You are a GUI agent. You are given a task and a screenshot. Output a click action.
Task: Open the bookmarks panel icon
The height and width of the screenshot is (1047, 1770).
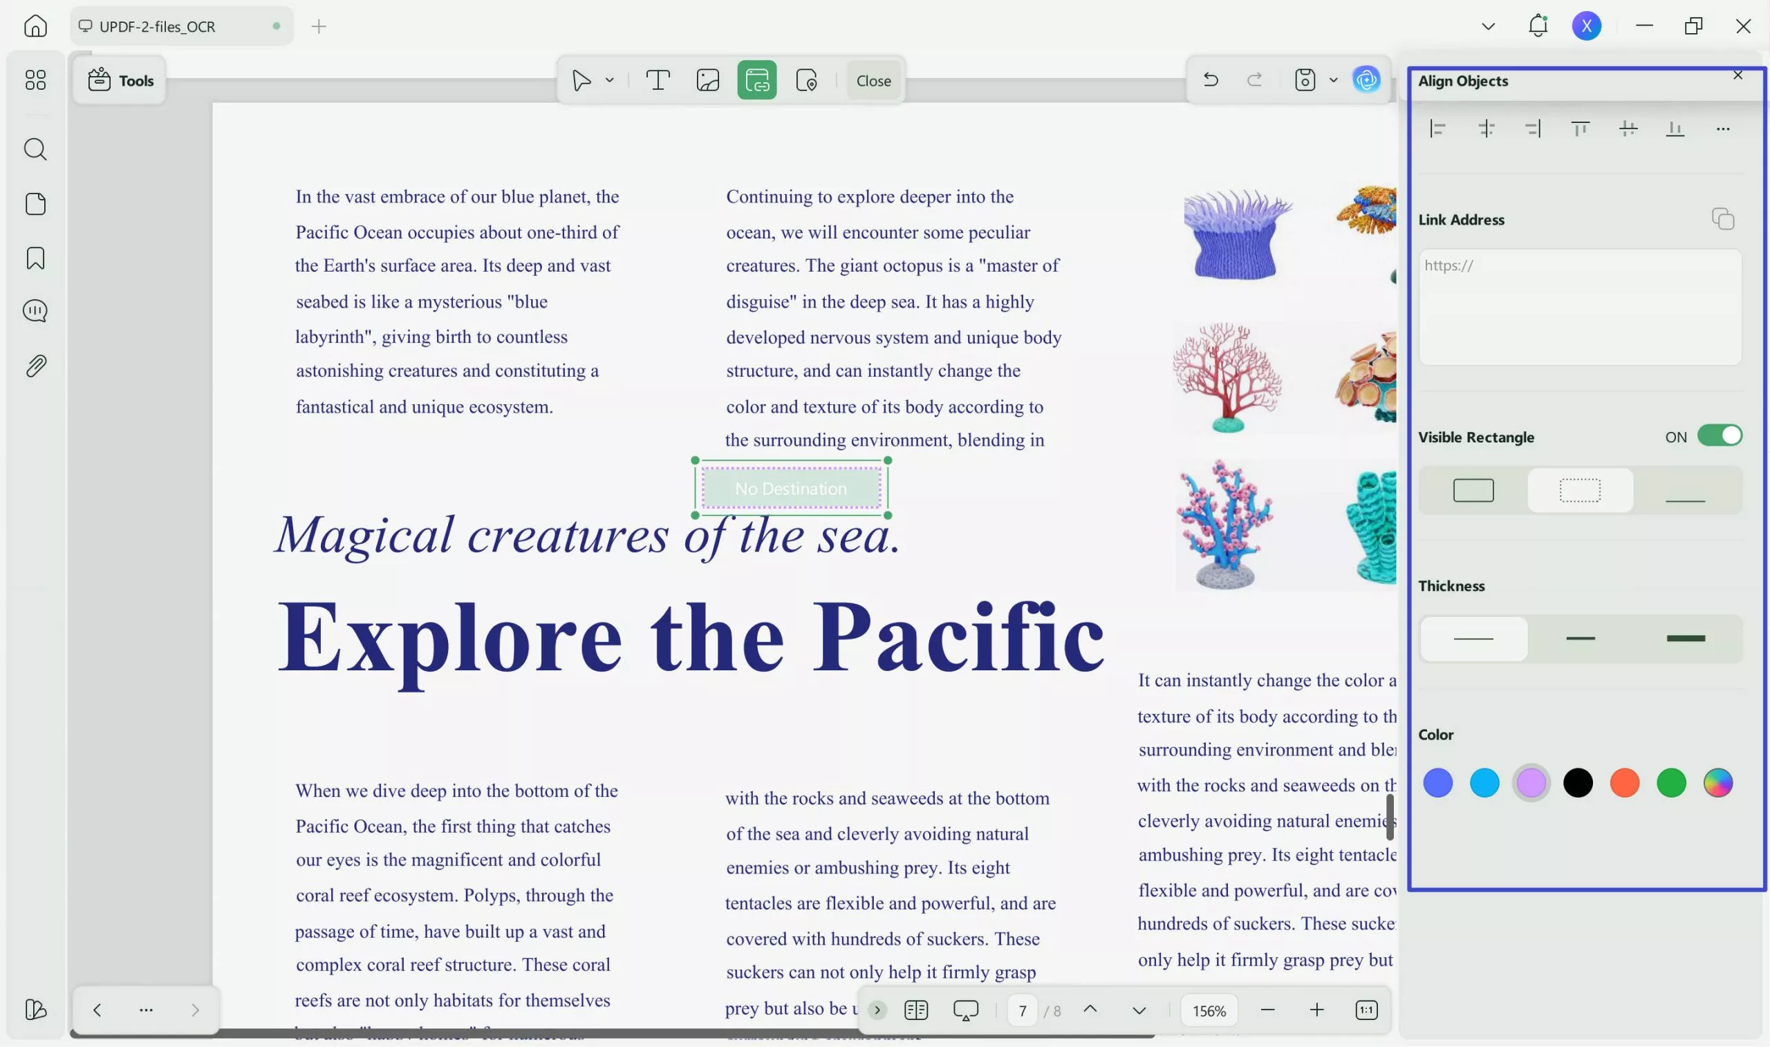pos(35,258)
